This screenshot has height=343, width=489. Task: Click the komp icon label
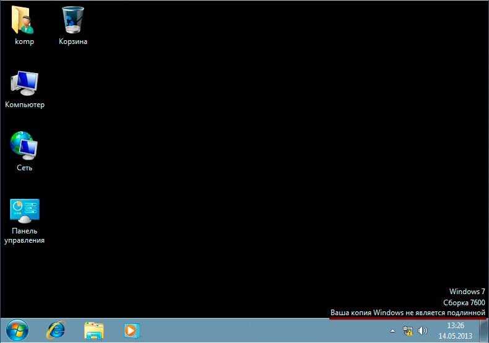point(24,41)
